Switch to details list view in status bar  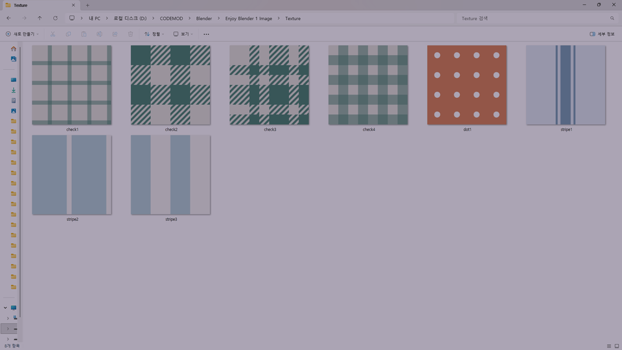(x=608, y=346)
